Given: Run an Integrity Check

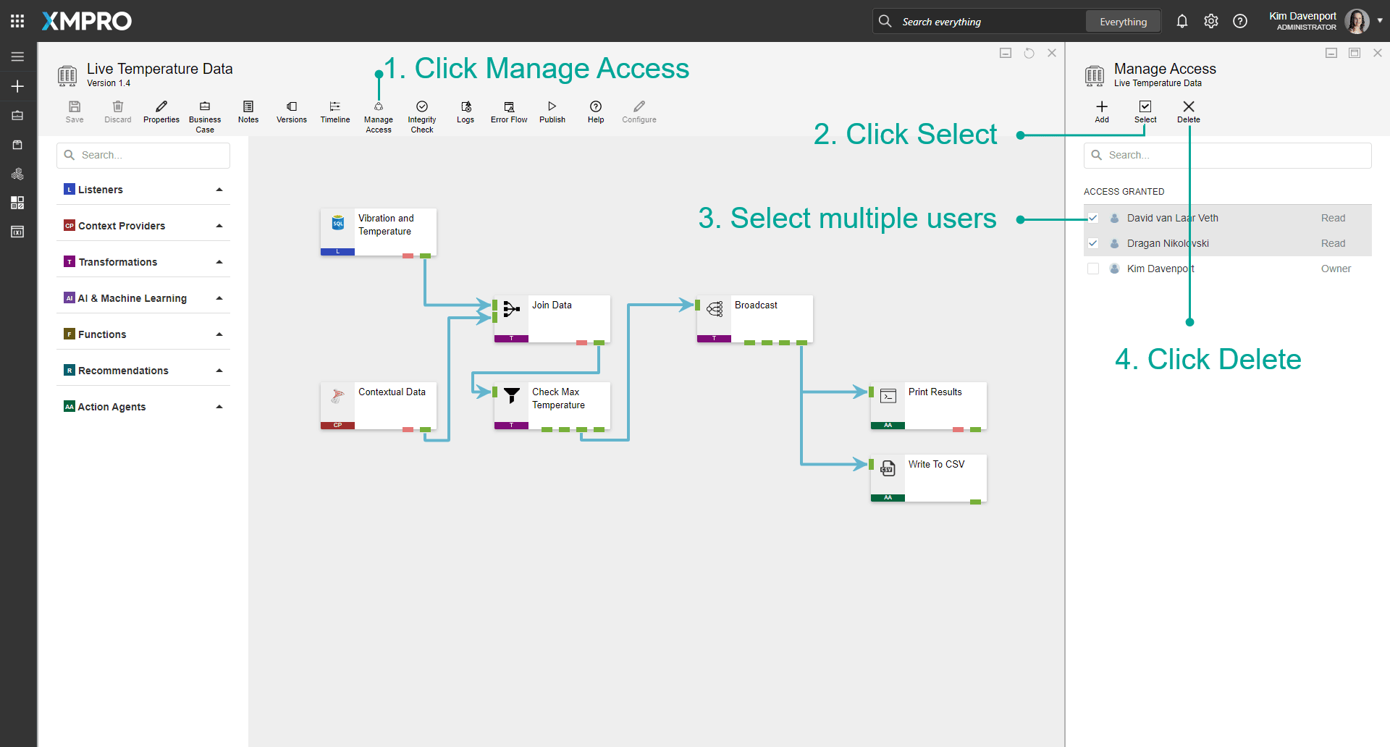Looking at the screenshot, I should tap(422, 112).
